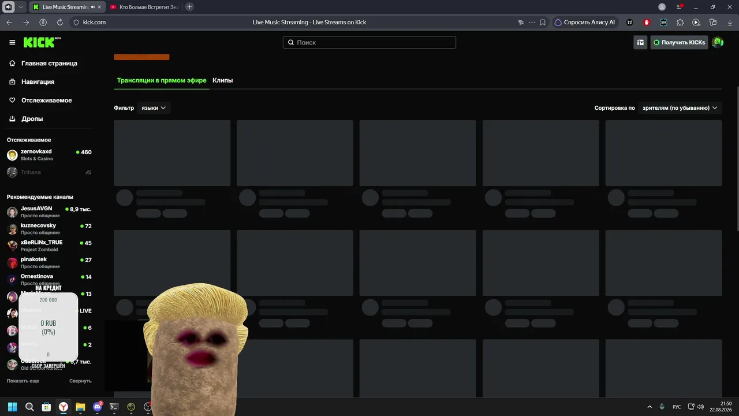Open a new browser tab
739x416 pixels.
tap(189, 7)
